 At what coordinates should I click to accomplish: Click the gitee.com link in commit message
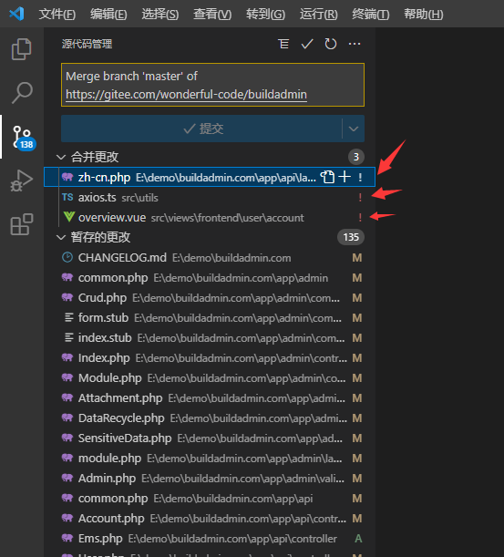click(186, 95)
